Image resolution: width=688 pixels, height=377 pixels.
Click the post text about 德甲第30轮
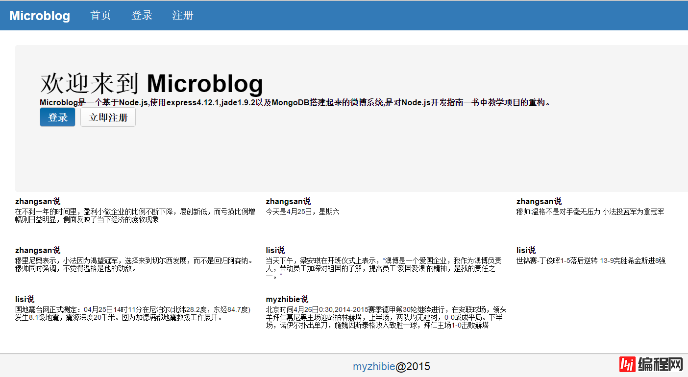click(x=386, y=317)
